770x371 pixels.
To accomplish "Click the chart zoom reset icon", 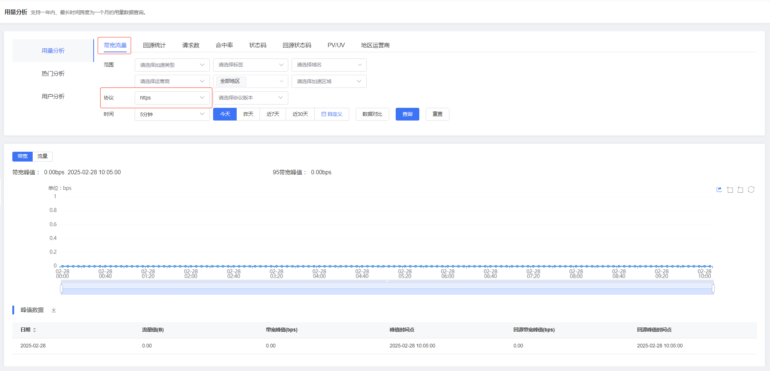I will tap(740, 189).
